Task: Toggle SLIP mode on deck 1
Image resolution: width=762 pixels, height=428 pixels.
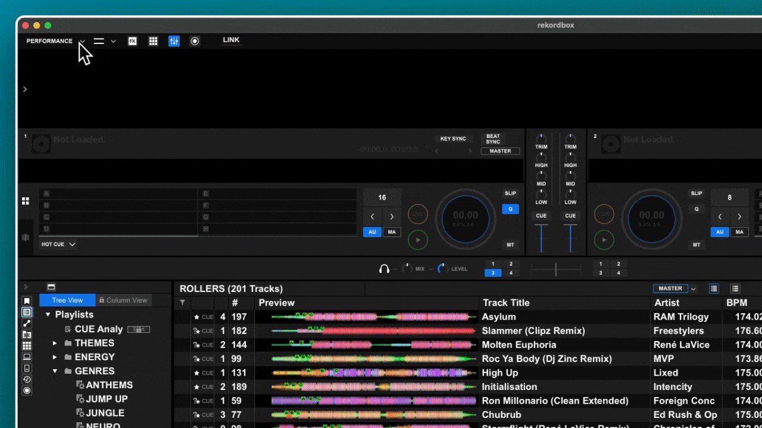Action: coord(510,193)
